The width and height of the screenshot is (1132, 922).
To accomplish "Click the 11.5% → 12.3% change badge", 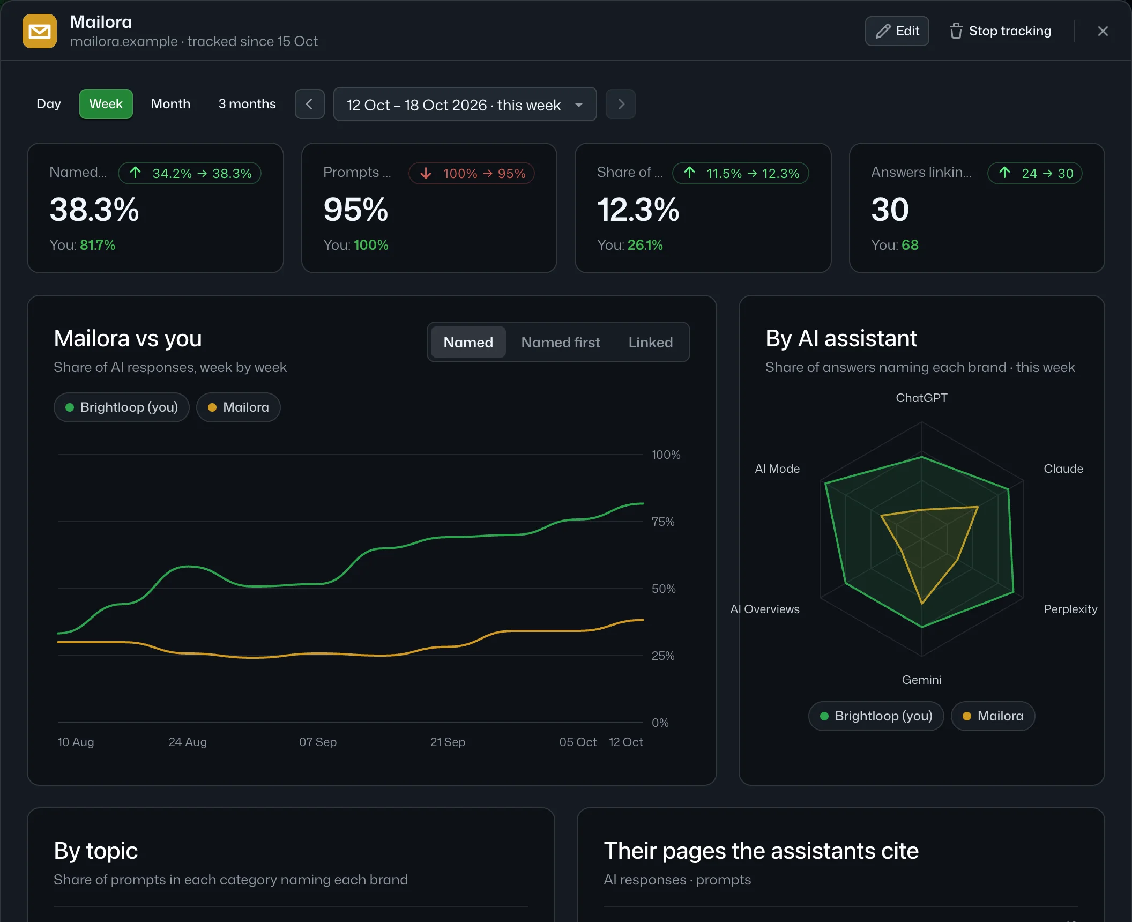I will 741,173.
